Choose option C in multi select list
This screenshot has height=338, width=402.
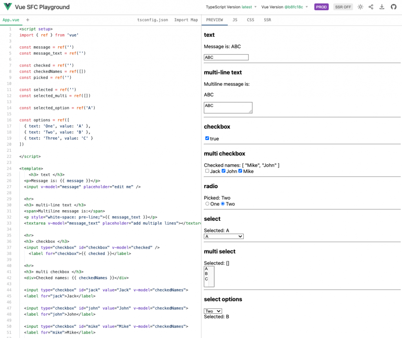206,279
